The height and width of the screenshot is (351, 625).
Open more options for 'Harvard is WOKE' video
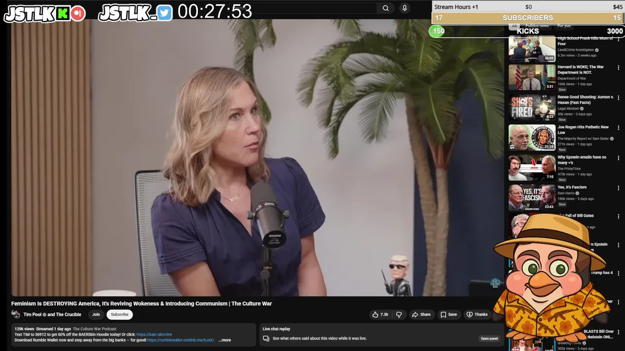click(618, 68)
